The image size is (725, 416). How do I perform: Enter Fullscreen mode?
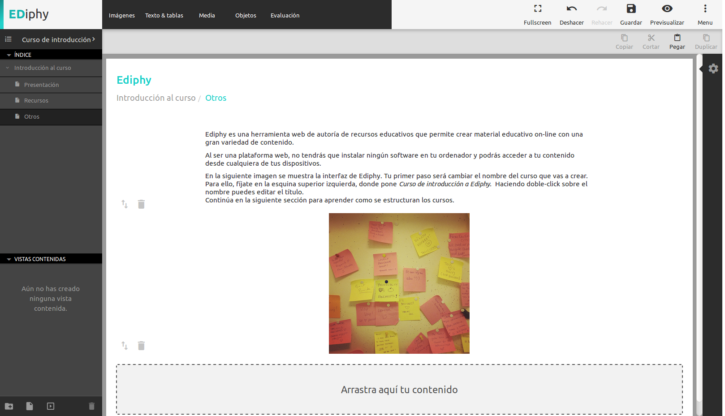click(x=538, y=15)
